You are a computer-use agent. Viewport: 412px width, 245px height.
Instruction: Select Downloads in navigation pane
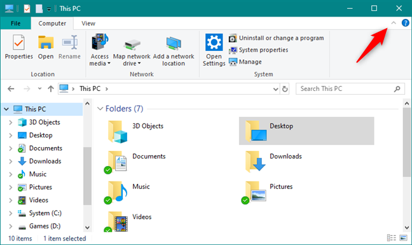[45, 161]
